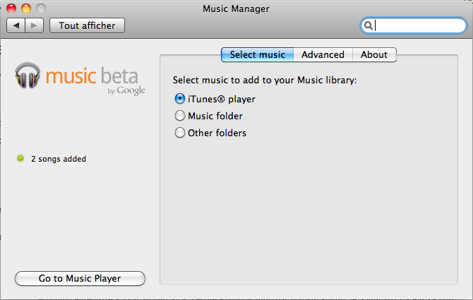Click the forward navigation arrow
Viewport: 473px width, 300px height.
click(35, 25)
